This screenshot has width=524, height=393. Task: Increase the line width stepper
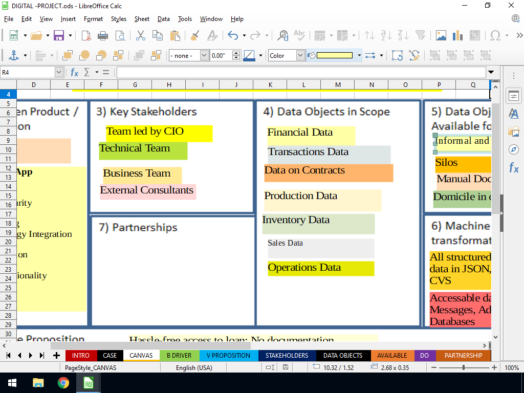click(x=236, y=53)
